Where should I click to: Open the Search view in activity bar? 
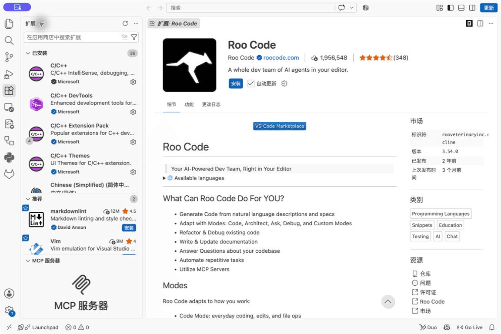click(x=9, y=40)
